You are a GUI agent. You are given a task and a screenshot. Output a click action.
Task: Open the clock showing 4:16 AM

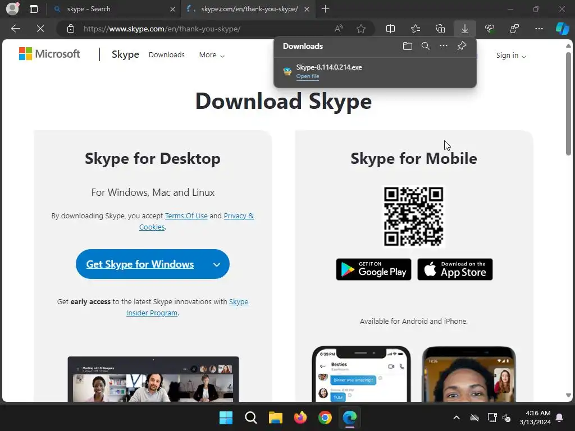[535, 418]
